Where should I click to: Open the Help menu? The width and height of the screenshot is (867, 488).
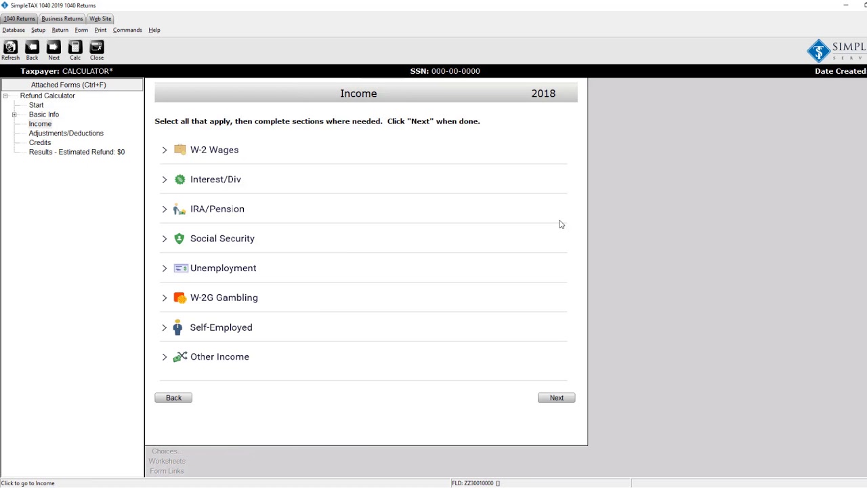point(154,30)
